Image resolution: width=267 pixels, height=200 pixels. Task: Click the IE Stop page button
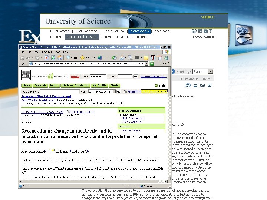pyautogui.click(x=46, y=58)
